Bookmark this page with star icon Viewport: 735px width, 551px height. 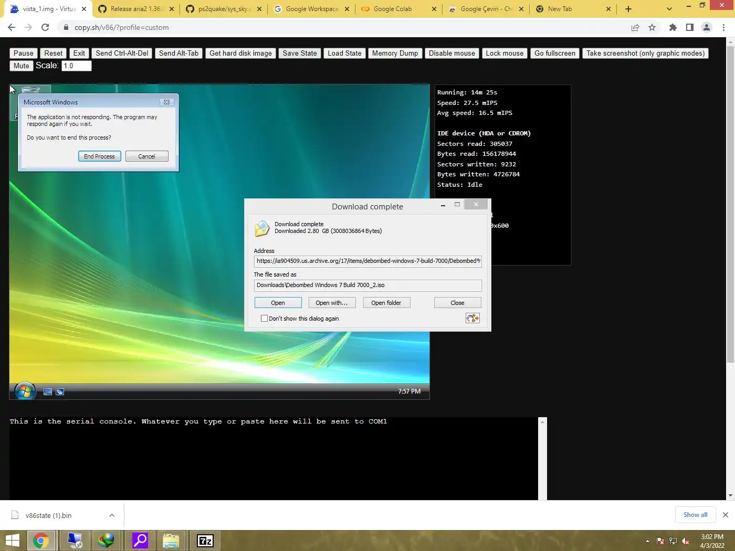click(x=652, y=27)
